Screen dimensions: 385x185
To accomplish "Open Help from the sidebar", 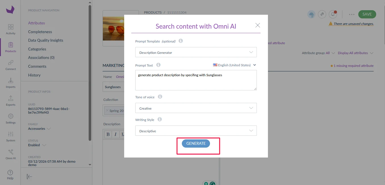I will tap(10, 174).
